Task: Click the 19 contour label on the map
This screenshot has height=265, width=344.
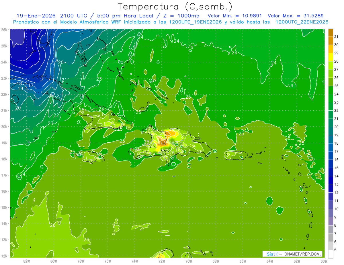Action: [20, 89]
